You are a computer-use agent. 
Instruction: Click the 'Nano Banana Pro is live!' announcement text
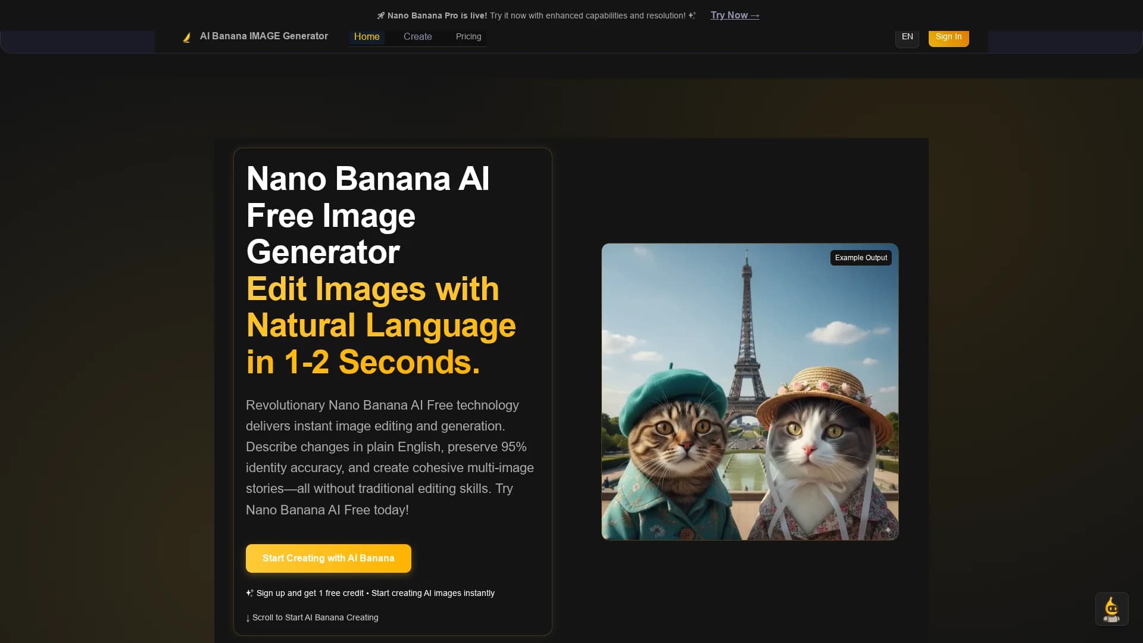(437, 15)
